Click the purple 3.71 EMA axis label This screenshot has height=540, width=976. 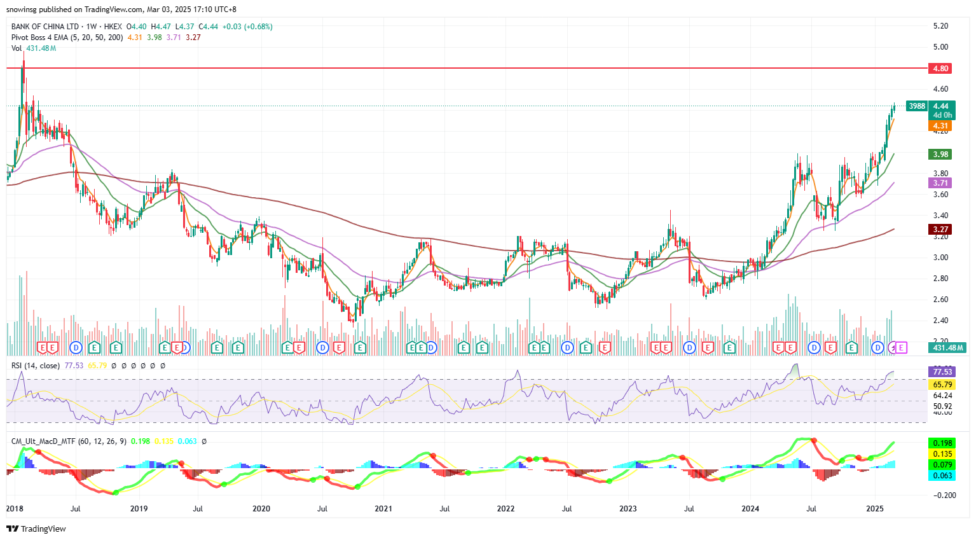[x=940, y=183]
